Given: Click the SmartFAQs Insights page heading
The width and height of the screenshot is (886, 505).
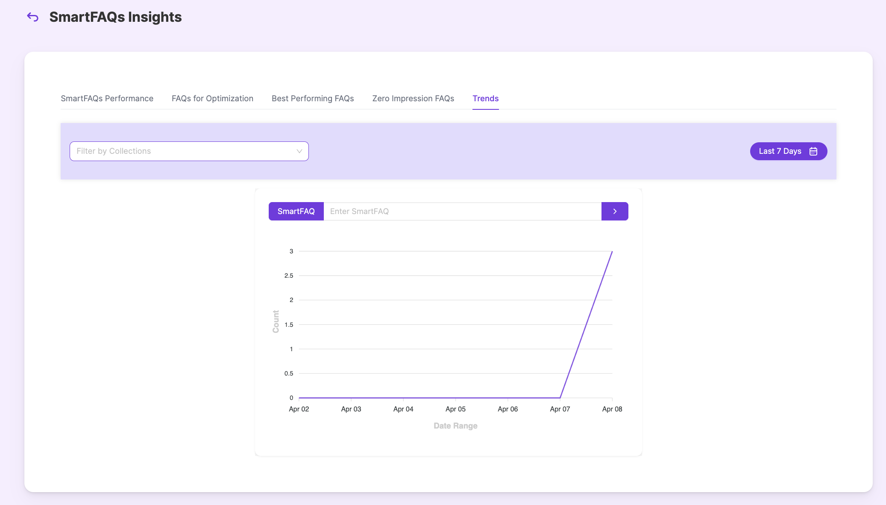Looking at the screenshot, I should click(x=115, y=17).
